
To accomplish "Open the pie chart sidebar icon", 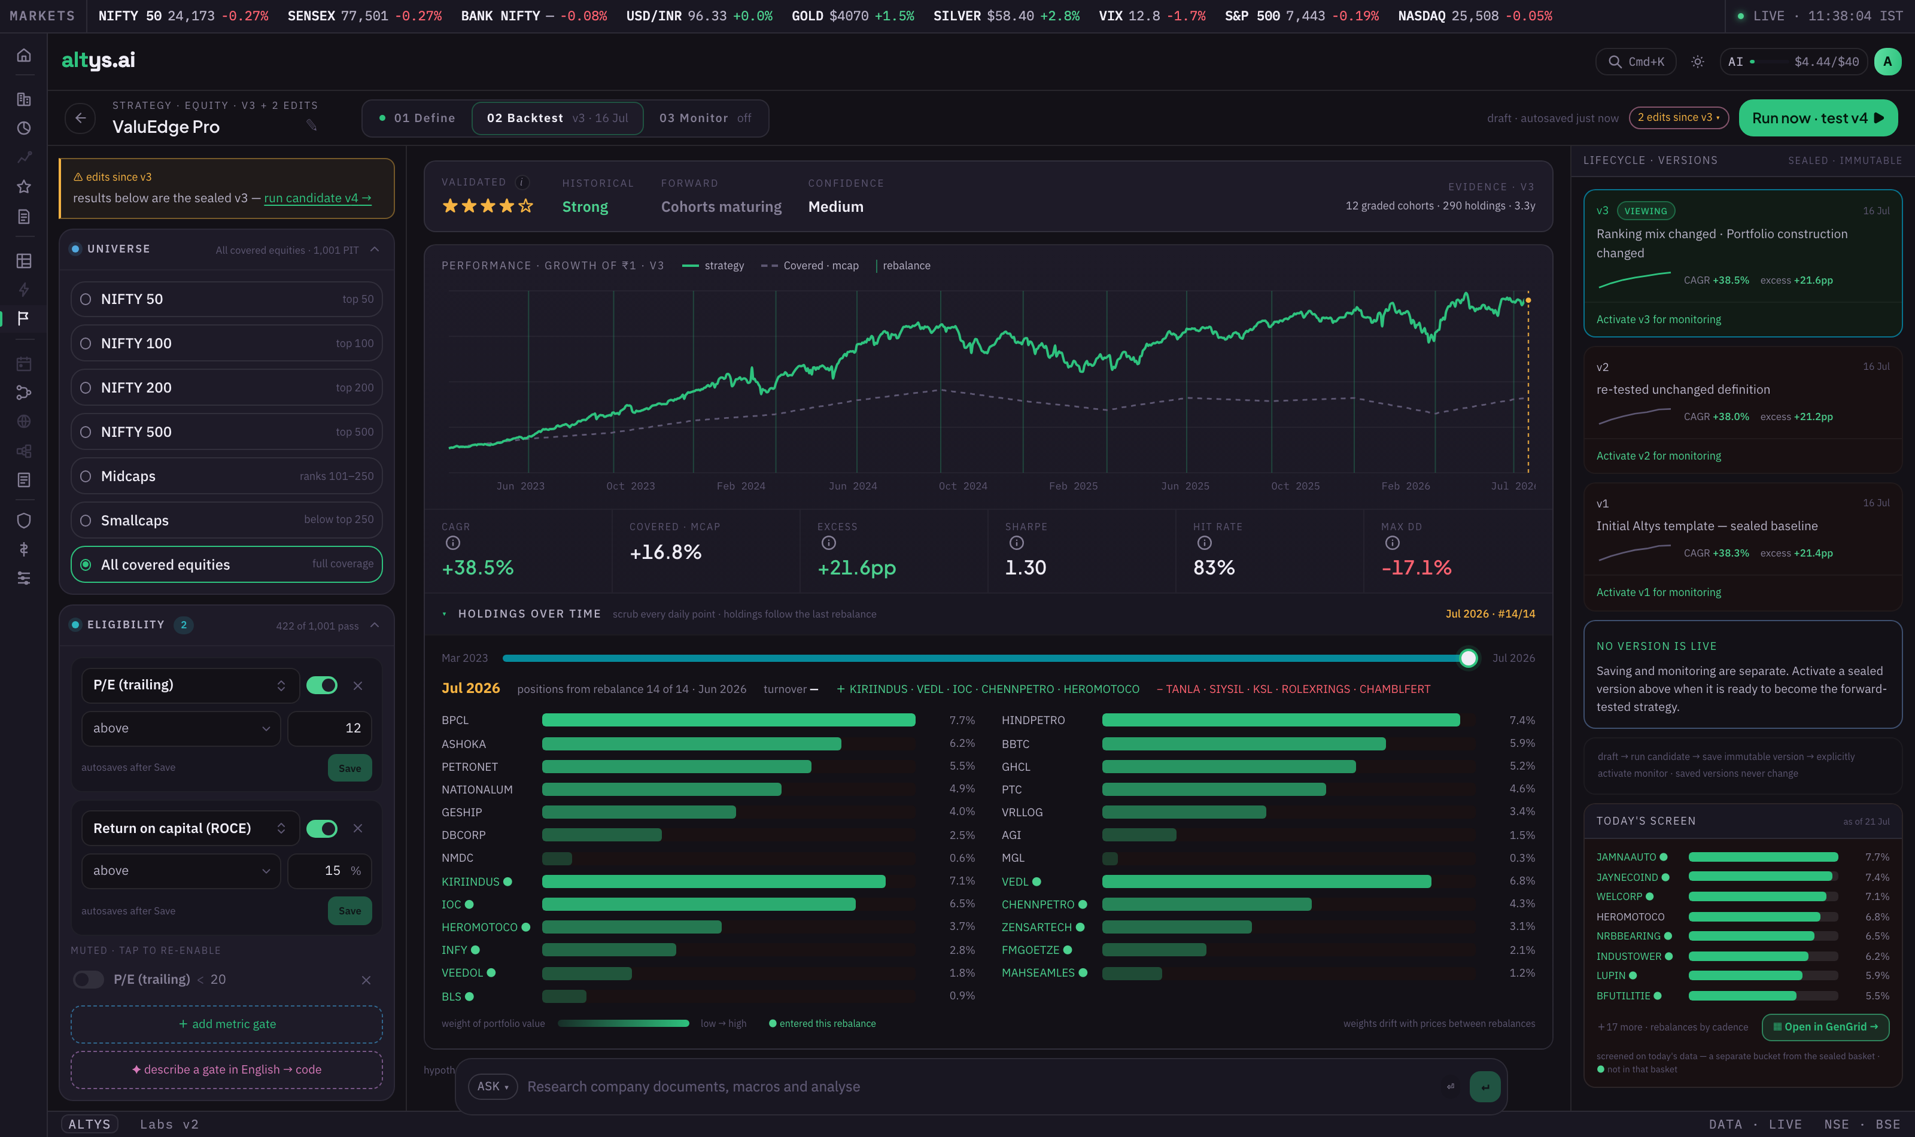I will pyautogui.click(x=24, y=129).
